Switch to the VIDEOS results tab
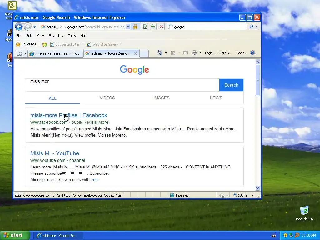The image size is (320, 240). pos(107,98)
